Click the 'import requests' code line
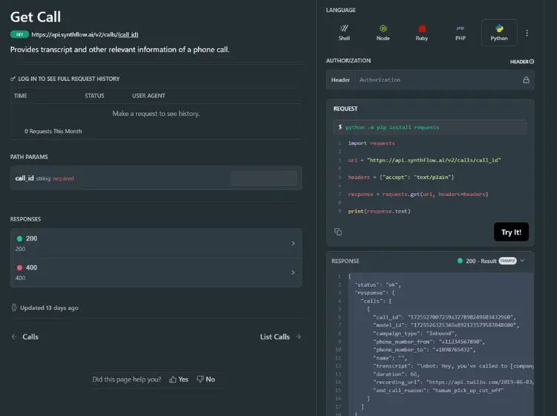The image size is (557, 416). pyautogui.click(x=371, y=143)
